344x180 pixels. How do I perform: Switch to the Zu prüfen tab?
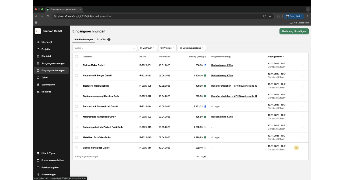pos(103,39)
